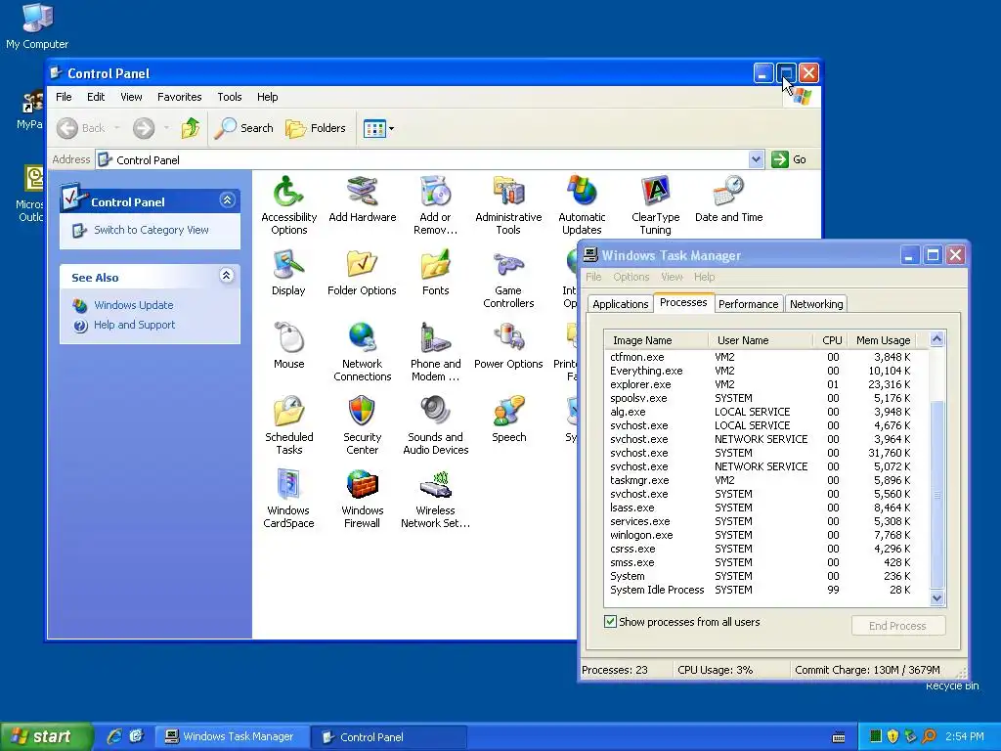Open the Tools menu in Control Panel
The height and width of the screenshot is (751, 1001).
(229, 97)
